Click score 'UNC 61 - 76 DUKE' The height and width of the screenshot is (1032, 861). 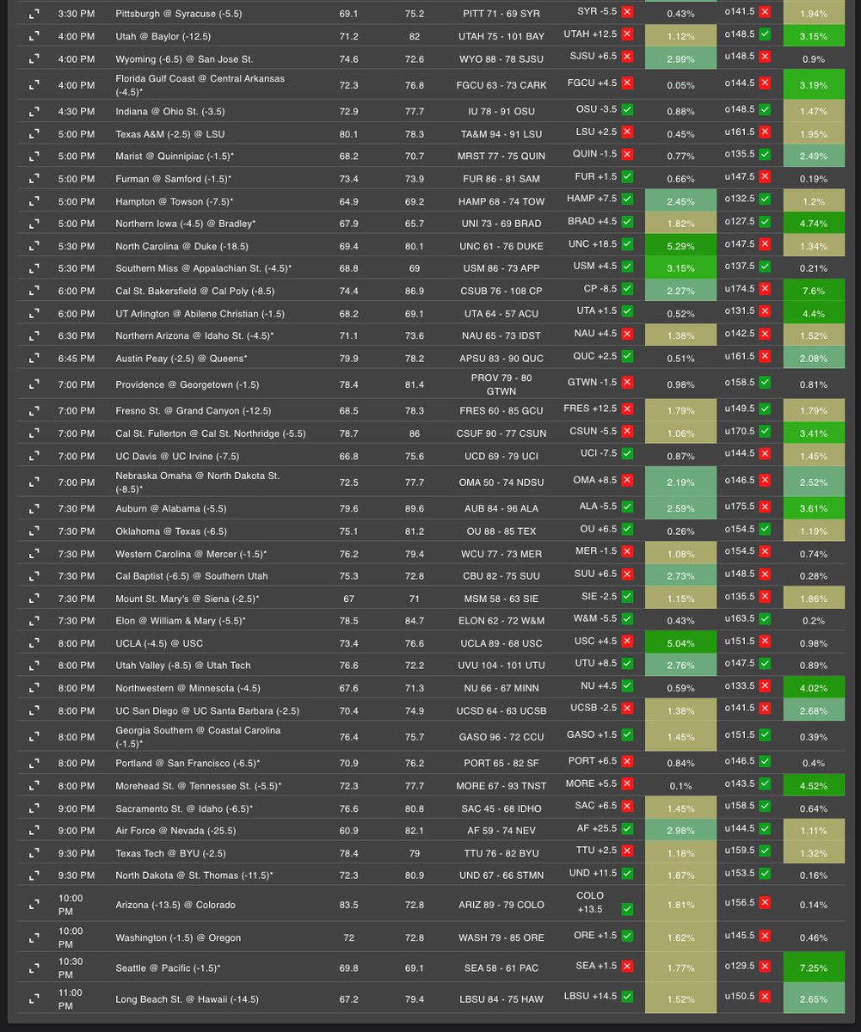[x=501, y=246]
